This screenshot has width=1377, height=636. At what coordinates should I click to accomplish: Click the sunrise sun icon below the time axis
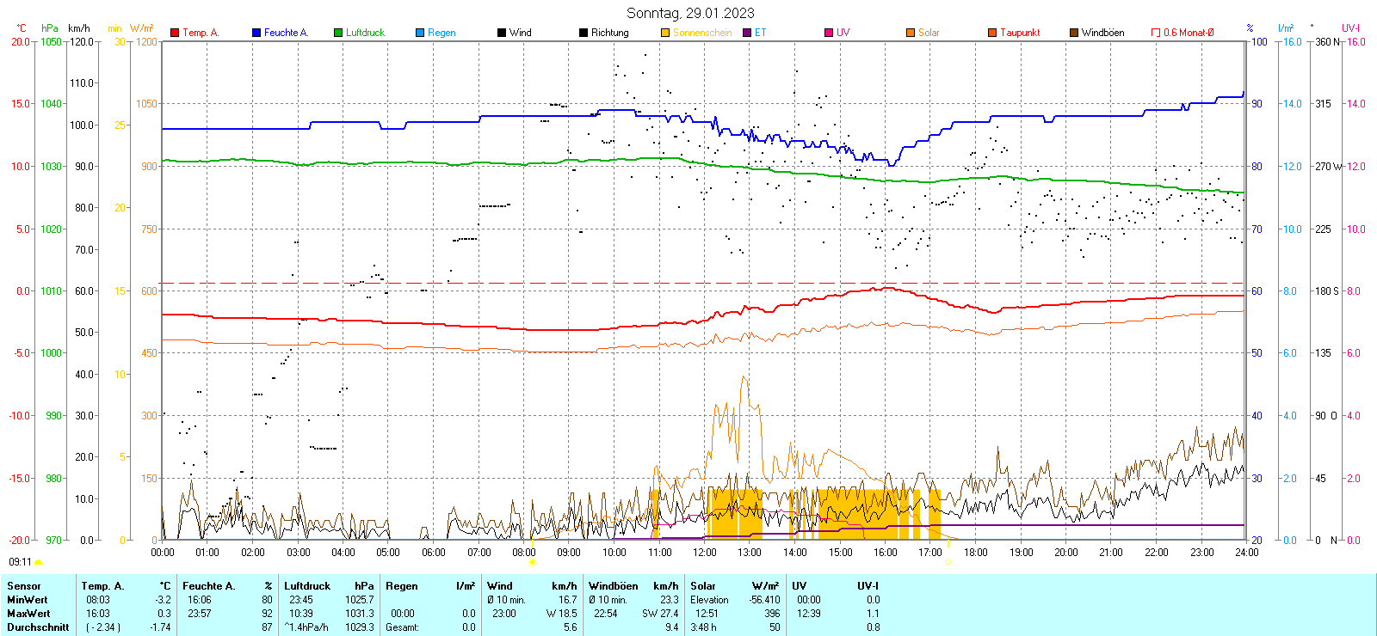[532, 562]
